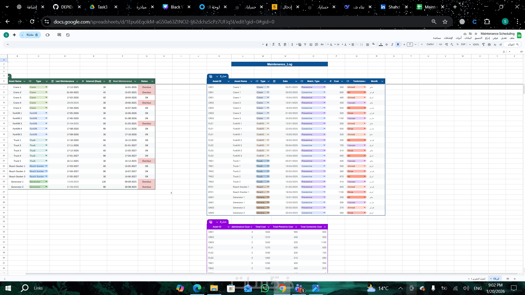Toggle bold formatting button
525x295 pixels.
pos(398,44)
